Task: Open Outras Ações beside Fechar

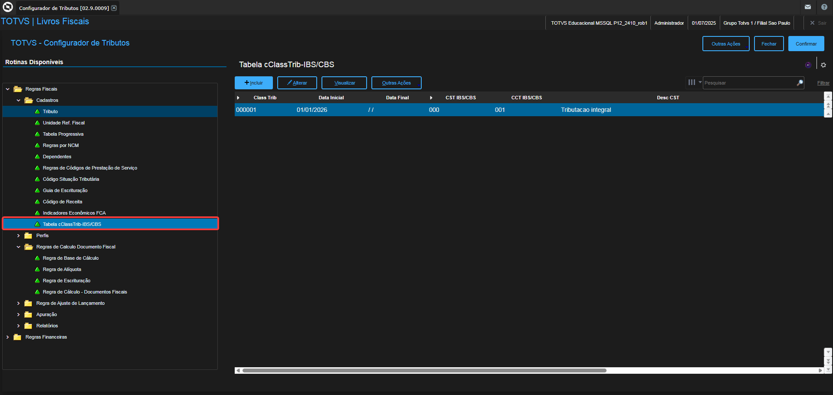Action: [x=726, y=44]
